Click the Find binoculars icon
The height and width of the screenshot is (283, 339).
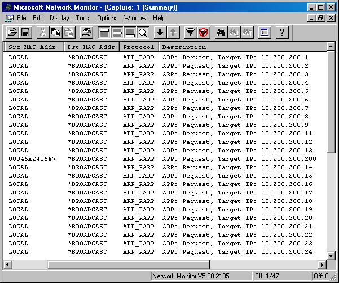(221, 33)
